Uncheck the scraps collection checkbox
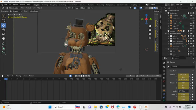Image resolution: width=196 pixels, height=110 pixels. click(x=188, y=31)
